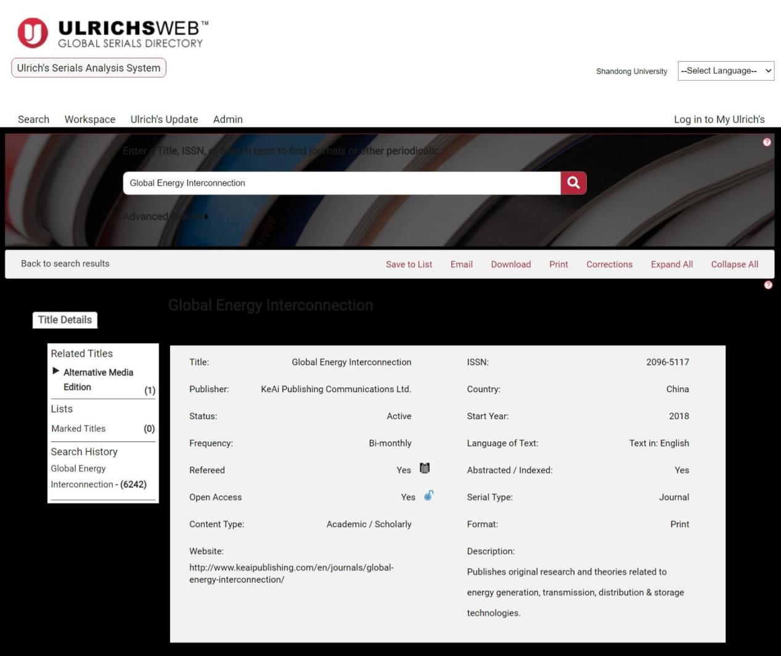The image size is (781, 656).
Task: Expand the Alternative Media Edition arrow
Action: coord(55,371)
